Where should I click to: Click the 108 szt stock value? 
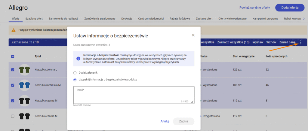[237, 85]
